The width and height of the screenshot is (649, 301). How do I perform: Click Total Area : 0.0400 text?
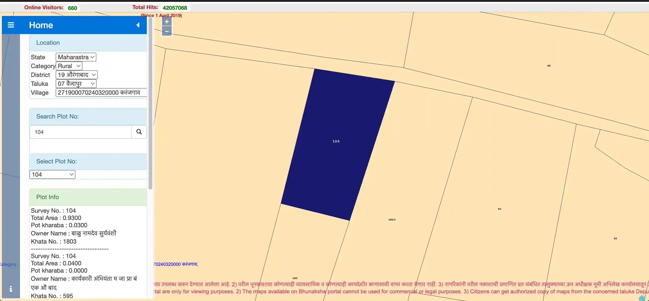[x=56, y=263]
